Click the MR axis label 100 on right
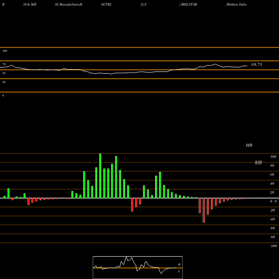The width and height of the screenshot is (279, 279). point(273,157)
